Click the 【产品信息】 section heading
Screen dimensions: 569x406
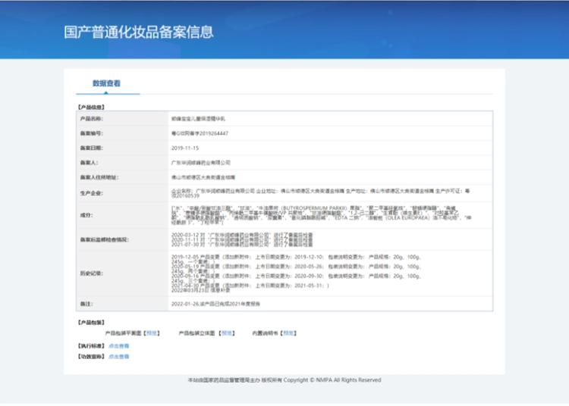coord(91,108)
